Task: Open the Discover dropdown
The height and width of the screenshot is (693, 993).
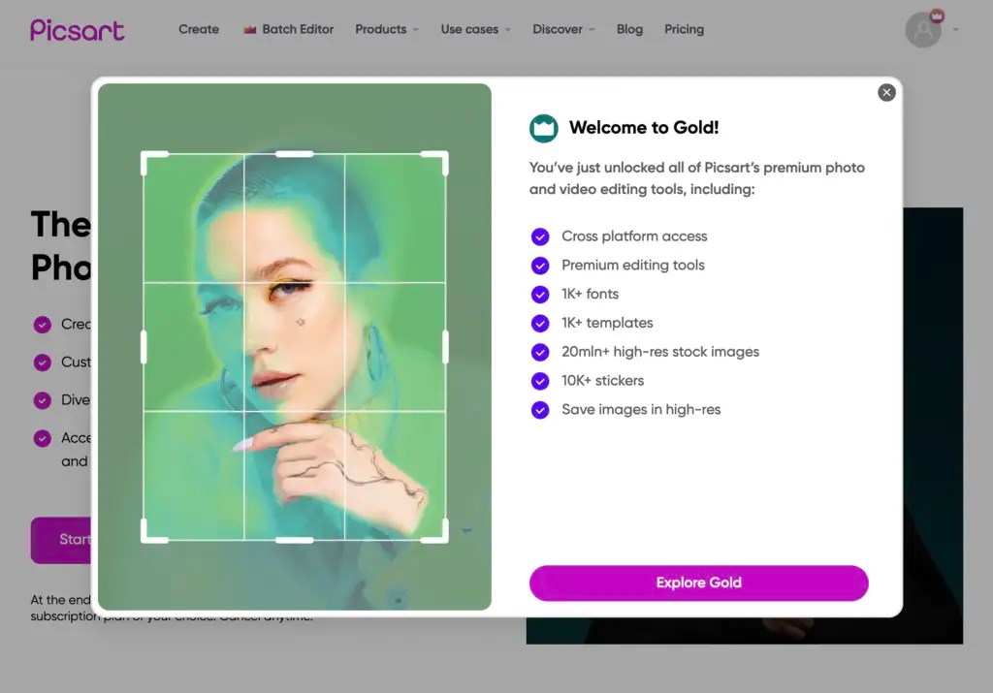Action: coord(562,29)
